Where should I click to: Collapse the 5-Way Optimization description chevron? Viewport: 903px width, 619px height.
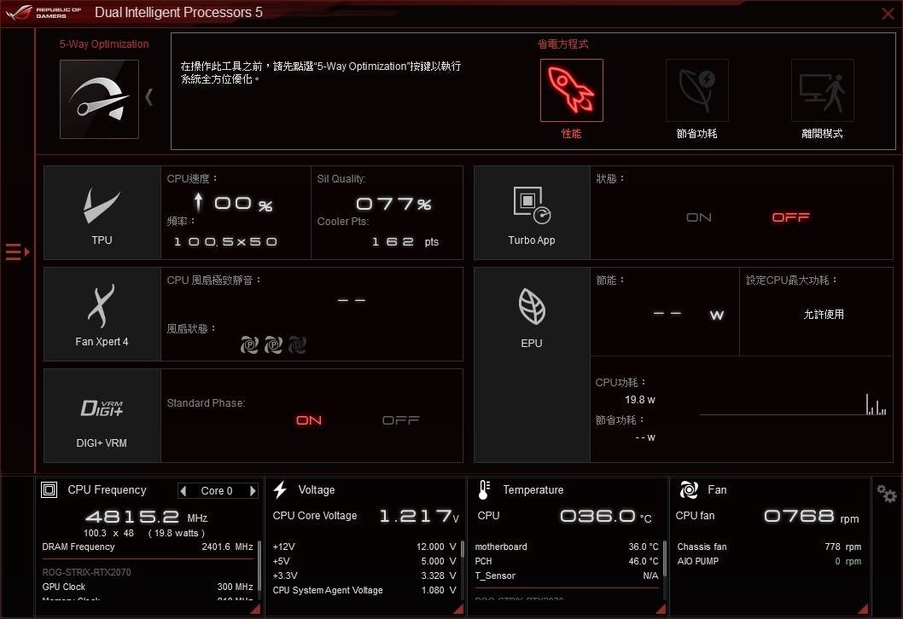[149, 97]
